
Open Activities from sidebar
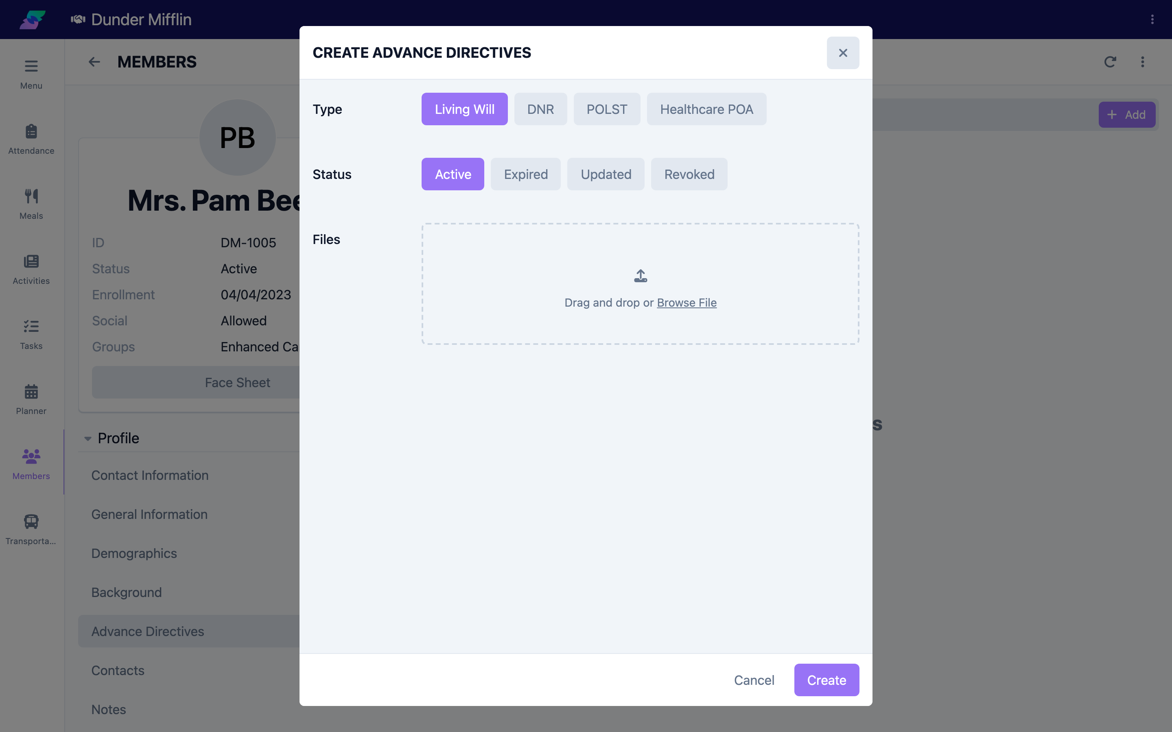31,269
